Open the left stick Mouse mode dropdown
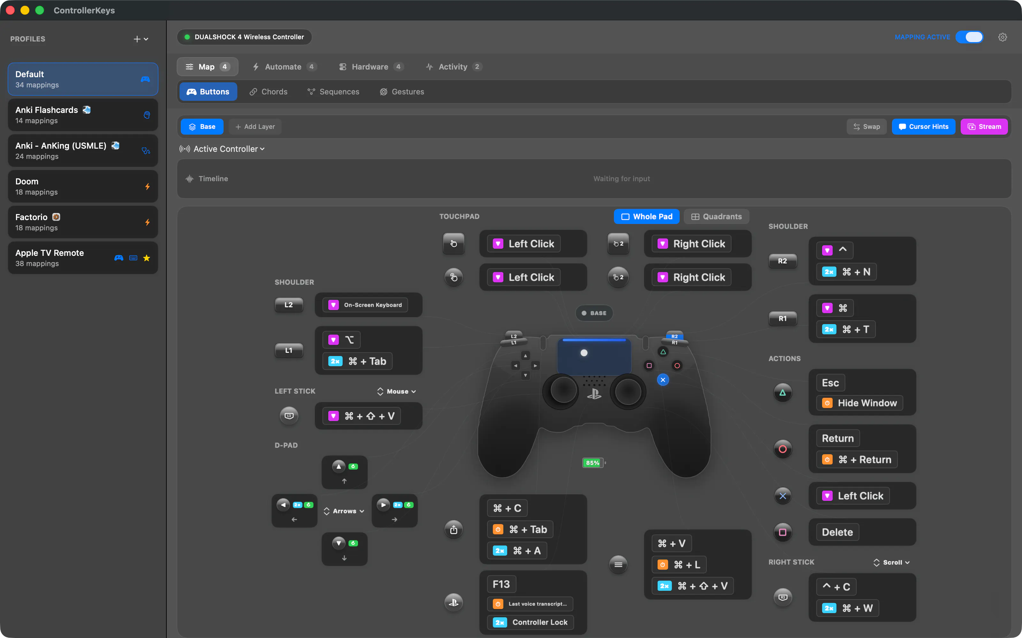 tap(397, 392)
